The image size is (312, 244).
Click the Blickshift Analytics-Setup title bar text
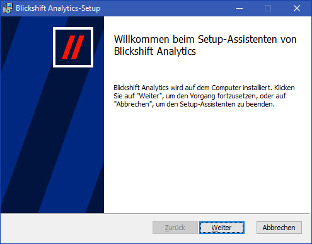(58, 8)
